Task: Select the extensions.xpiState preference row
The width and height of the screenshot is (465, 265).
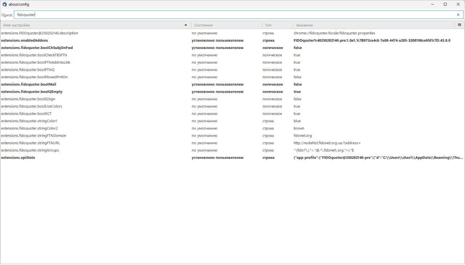Action: click(18, 158)
